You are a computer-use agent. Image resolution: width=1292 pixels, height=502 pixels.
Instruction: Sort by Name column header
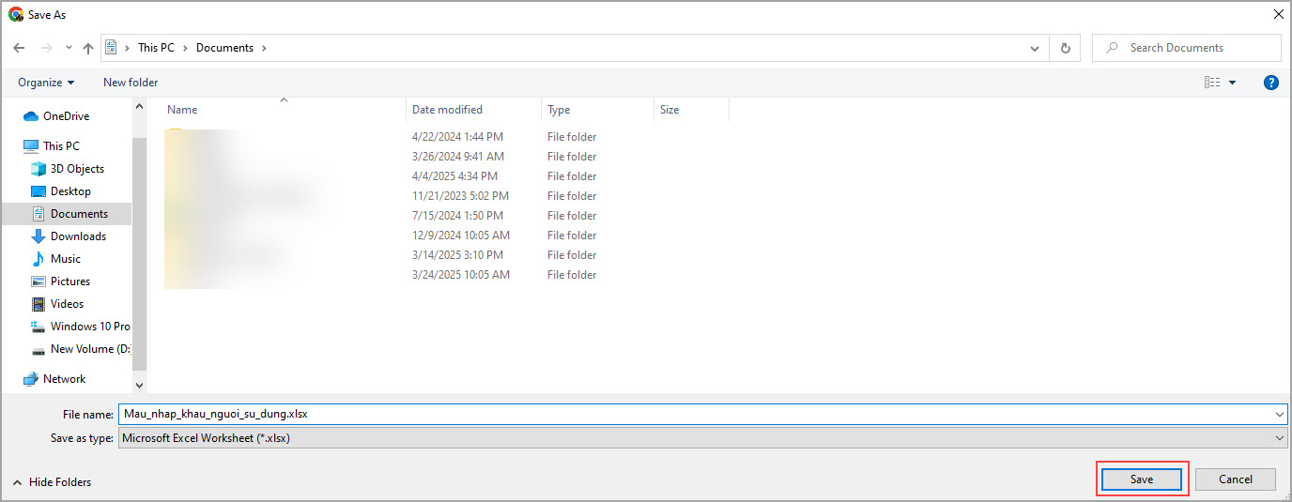point(182,110)
